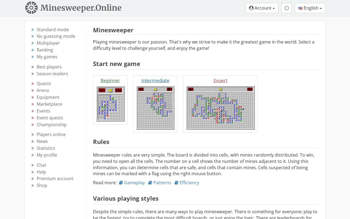Screen dimensions: 350x219
Task: Open the Account dropdown menu
Action: click(x=262, y=8)
